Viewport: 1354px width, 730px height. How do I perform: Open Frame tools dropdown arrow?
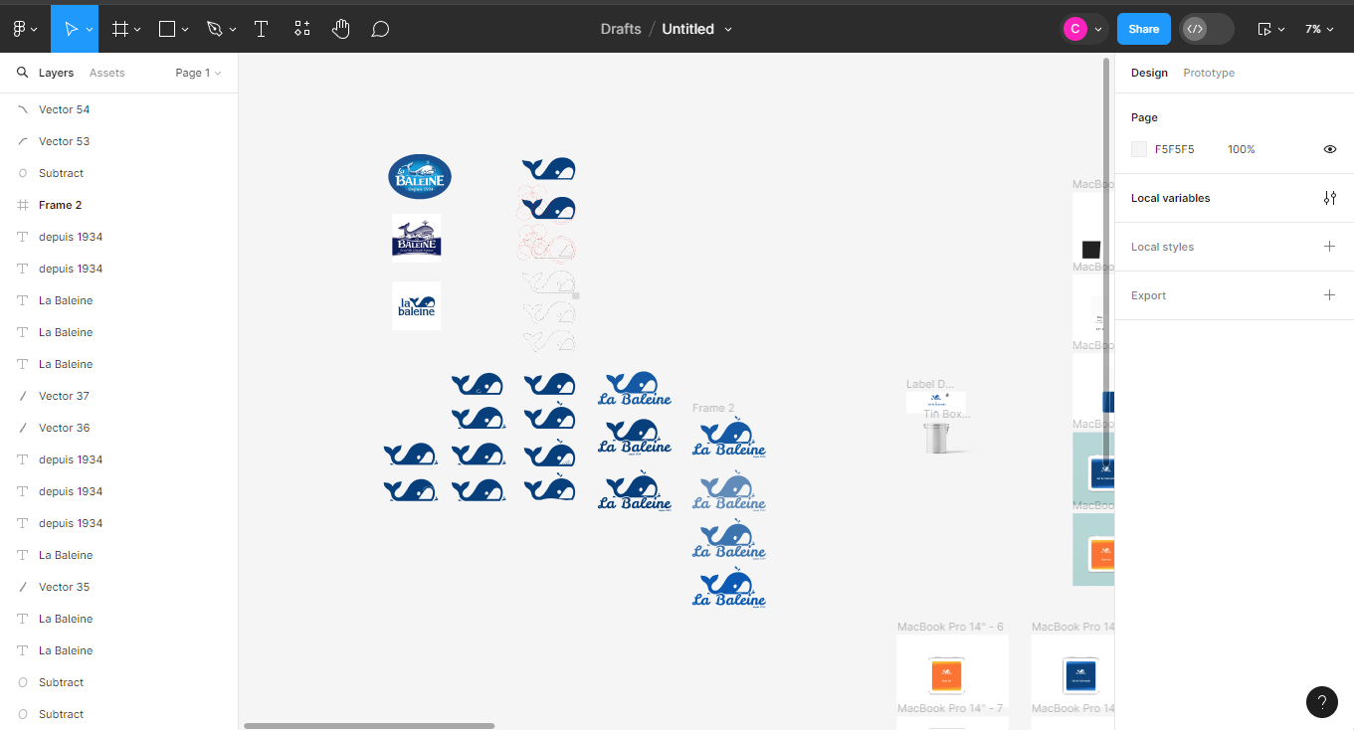(137, 30)
